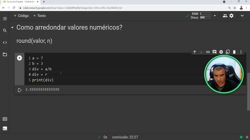Copy link to cell icon
The width and height of the screenshot is (250, 140).
coord(208,52)
